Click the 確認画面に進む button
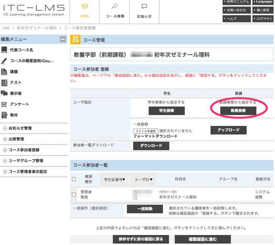This screenshot has width=275, height=245. [203, 239]
